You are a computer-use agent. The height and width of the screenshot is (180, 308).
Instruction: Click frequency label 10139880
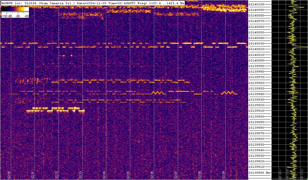[256, 128]
